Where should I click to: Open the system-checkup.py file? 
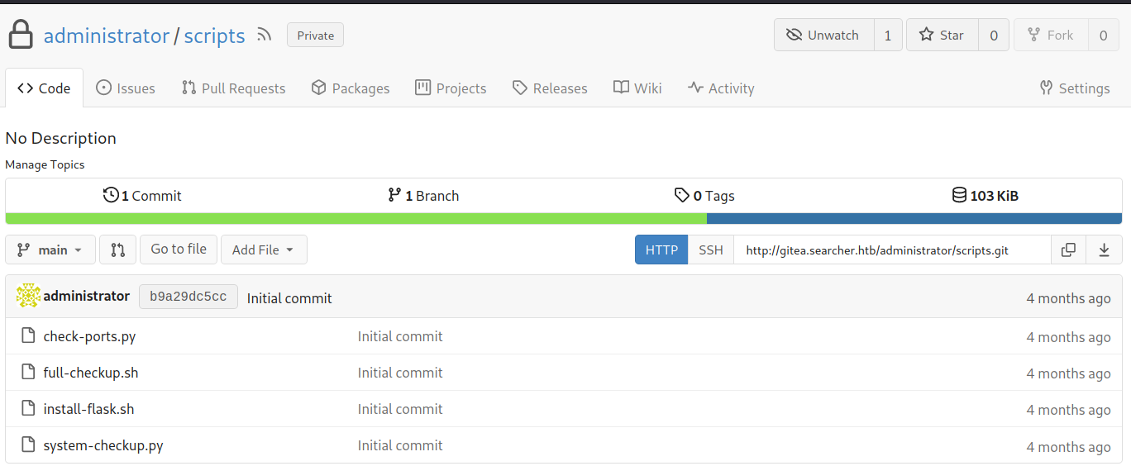(103, 445)
